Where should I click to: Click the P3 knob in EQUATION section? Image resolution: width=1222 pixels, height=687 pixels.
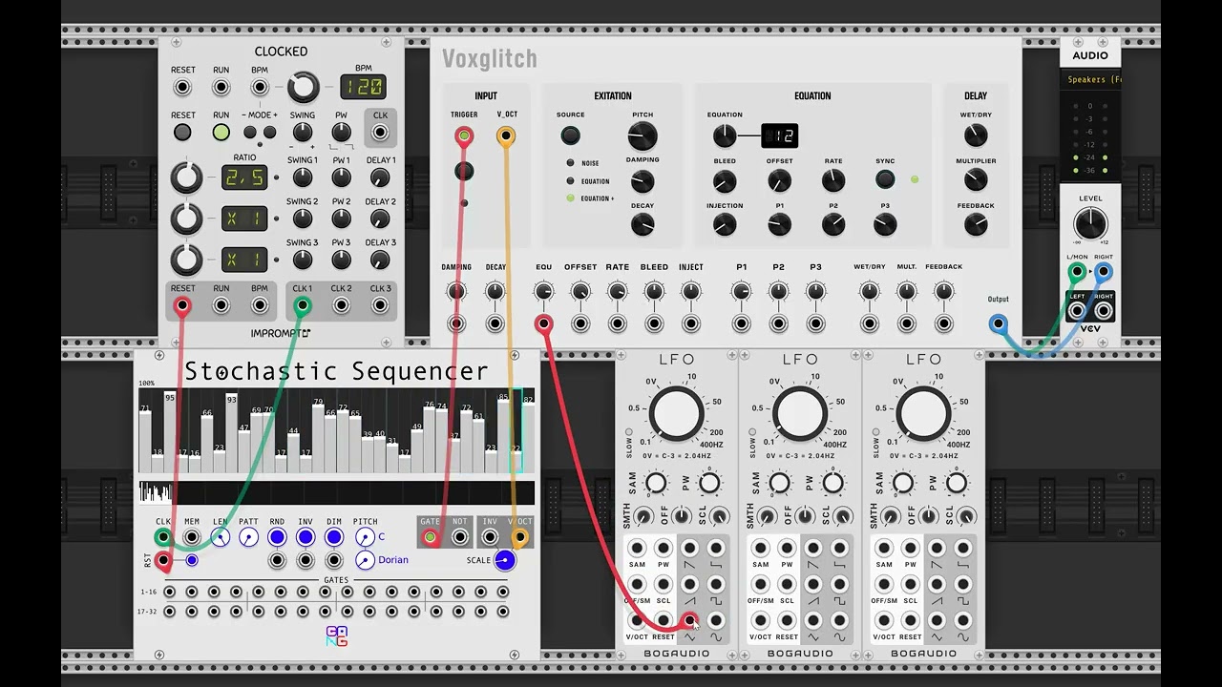[x=885, y=224]
